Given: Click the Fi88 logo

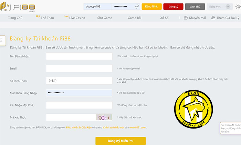Looking at the screenshot, I should (x=18, y=7).
